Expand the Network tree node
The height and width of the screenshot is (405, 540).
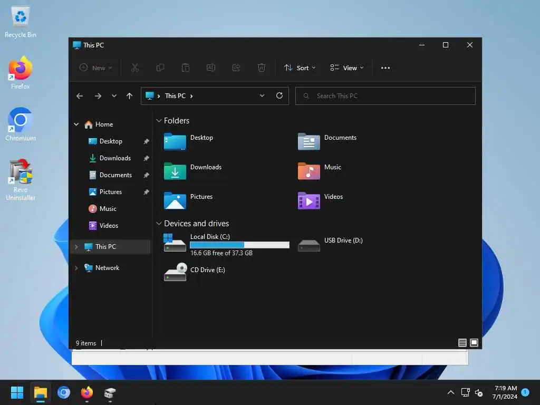pyautogui.click(x=76, y=267)
